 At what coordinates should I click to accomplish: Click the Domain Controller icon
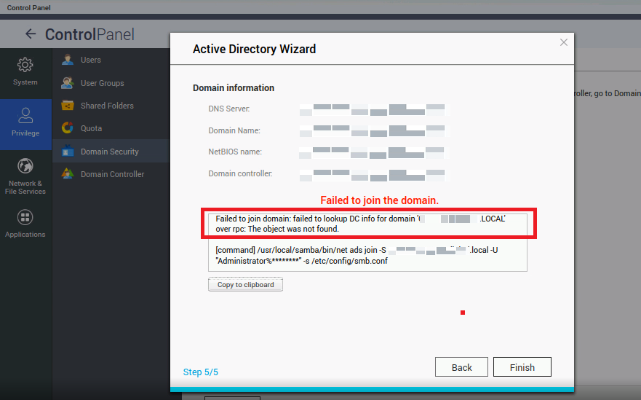[68, 174]
